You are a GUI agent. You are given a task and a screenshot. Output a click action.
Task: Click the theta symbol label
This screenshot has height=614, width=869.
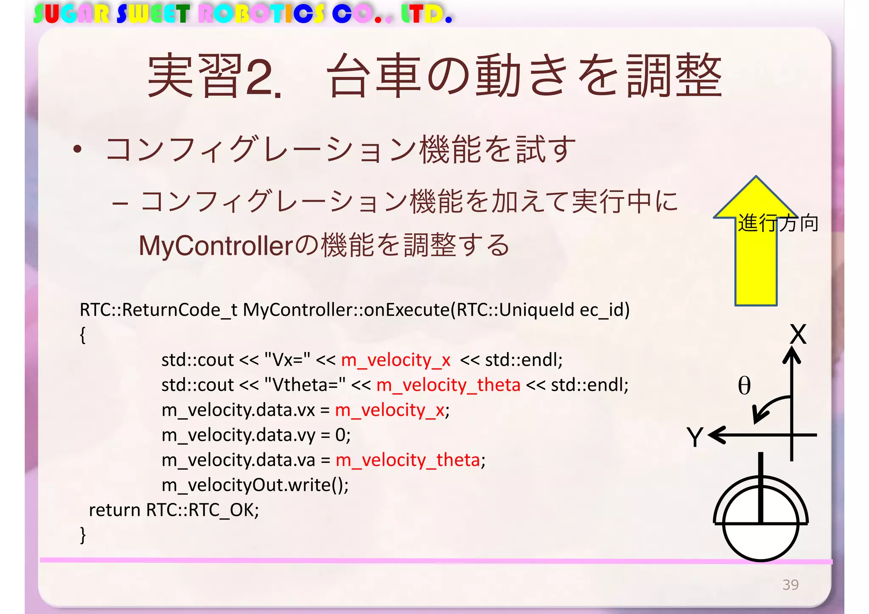(744, 386)
